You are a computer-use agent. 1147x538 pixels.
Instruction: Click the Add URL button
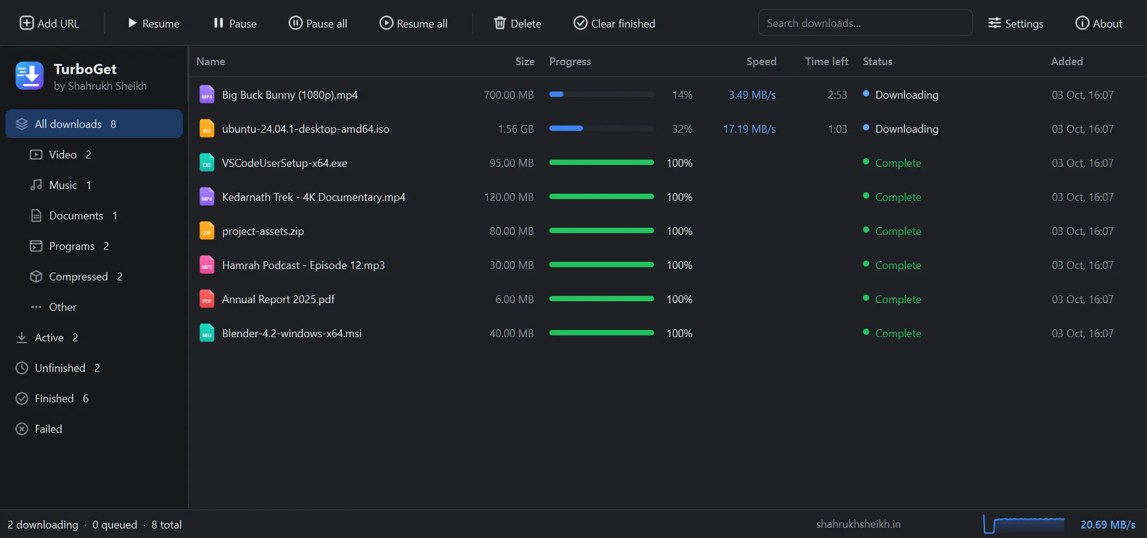point(50,23)
